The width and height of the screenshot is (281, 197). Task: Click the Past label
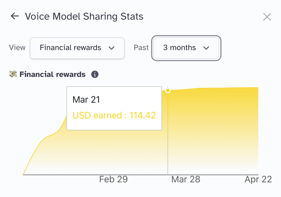[x=141, y=48]
